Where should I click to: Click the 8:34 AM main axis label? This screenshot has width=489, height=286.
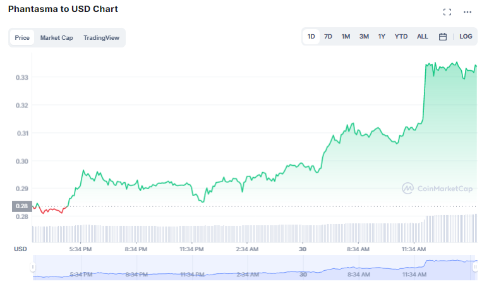358,249
